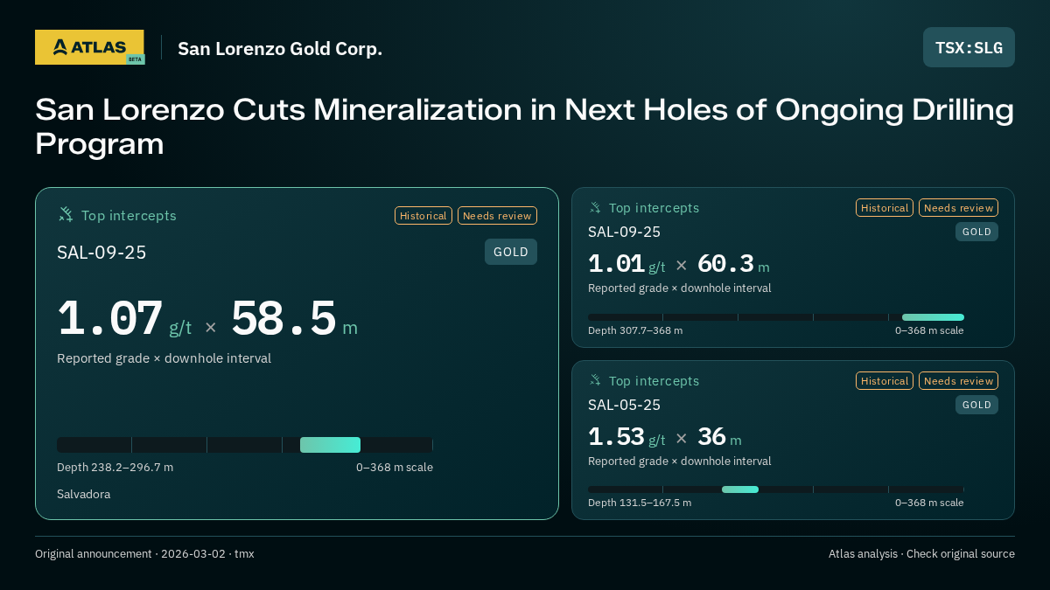Click Original announcement 2026-03-02 tmx footer
1050x590 pixels.
click(x=144, y=554)
